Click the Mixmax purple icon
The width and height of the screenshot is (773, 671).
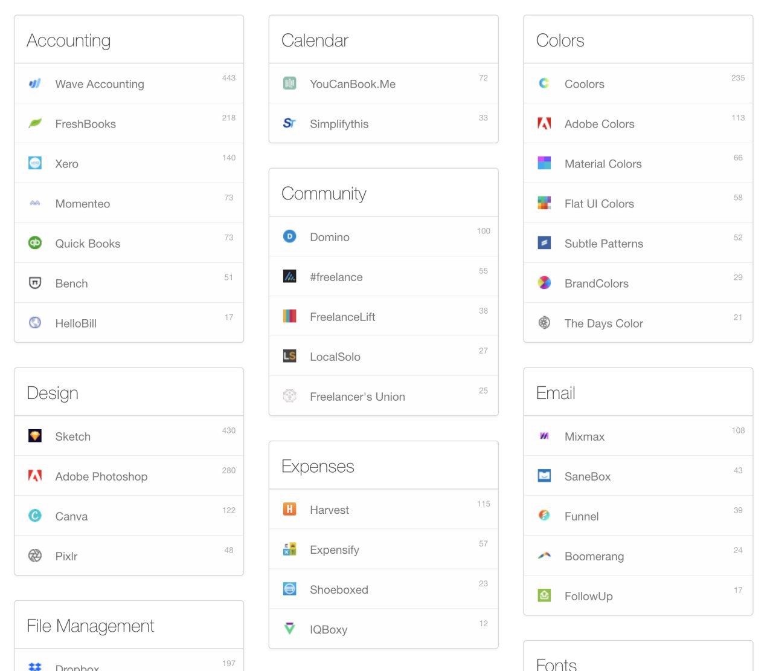544,436
